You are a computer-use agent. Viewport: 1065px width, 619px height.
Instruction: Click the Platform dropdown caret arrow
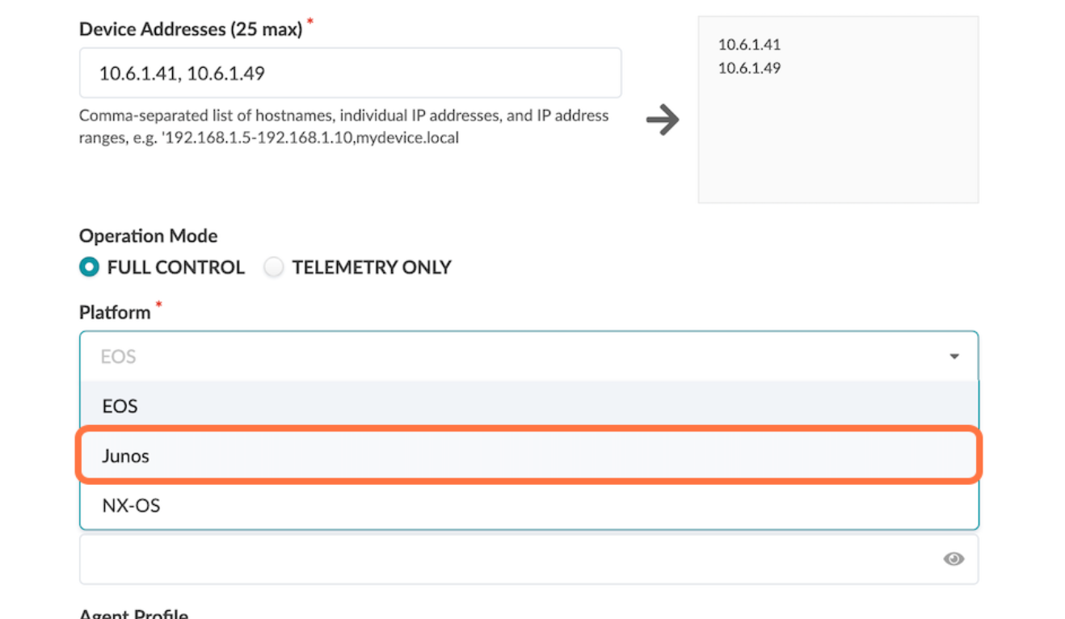(954, 356)
